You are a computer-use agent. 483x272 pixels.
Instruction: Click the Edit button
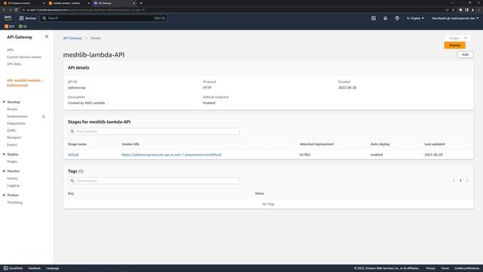coord(465,54)
